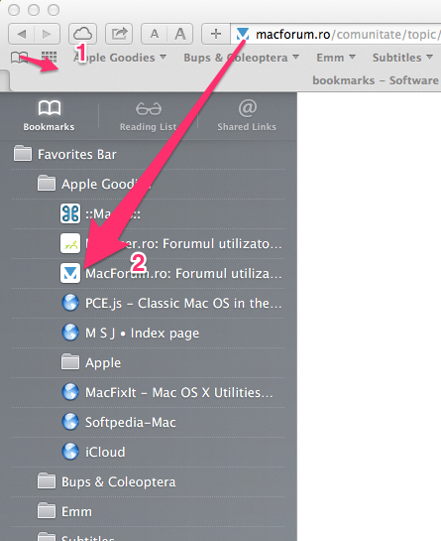Open Bups & Coleoptera favorites bar menu
The height and width of the screenshot is (541, 441).
point(241,58)
